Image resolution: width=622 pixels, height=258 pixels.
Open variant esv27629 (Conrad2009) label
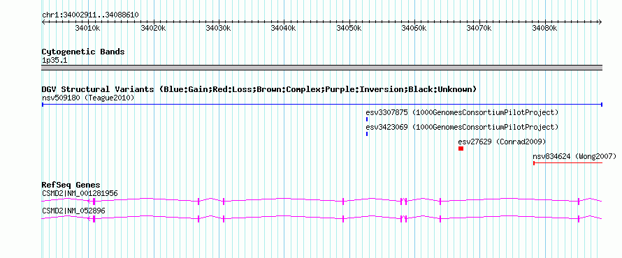(x=502, y=142)
